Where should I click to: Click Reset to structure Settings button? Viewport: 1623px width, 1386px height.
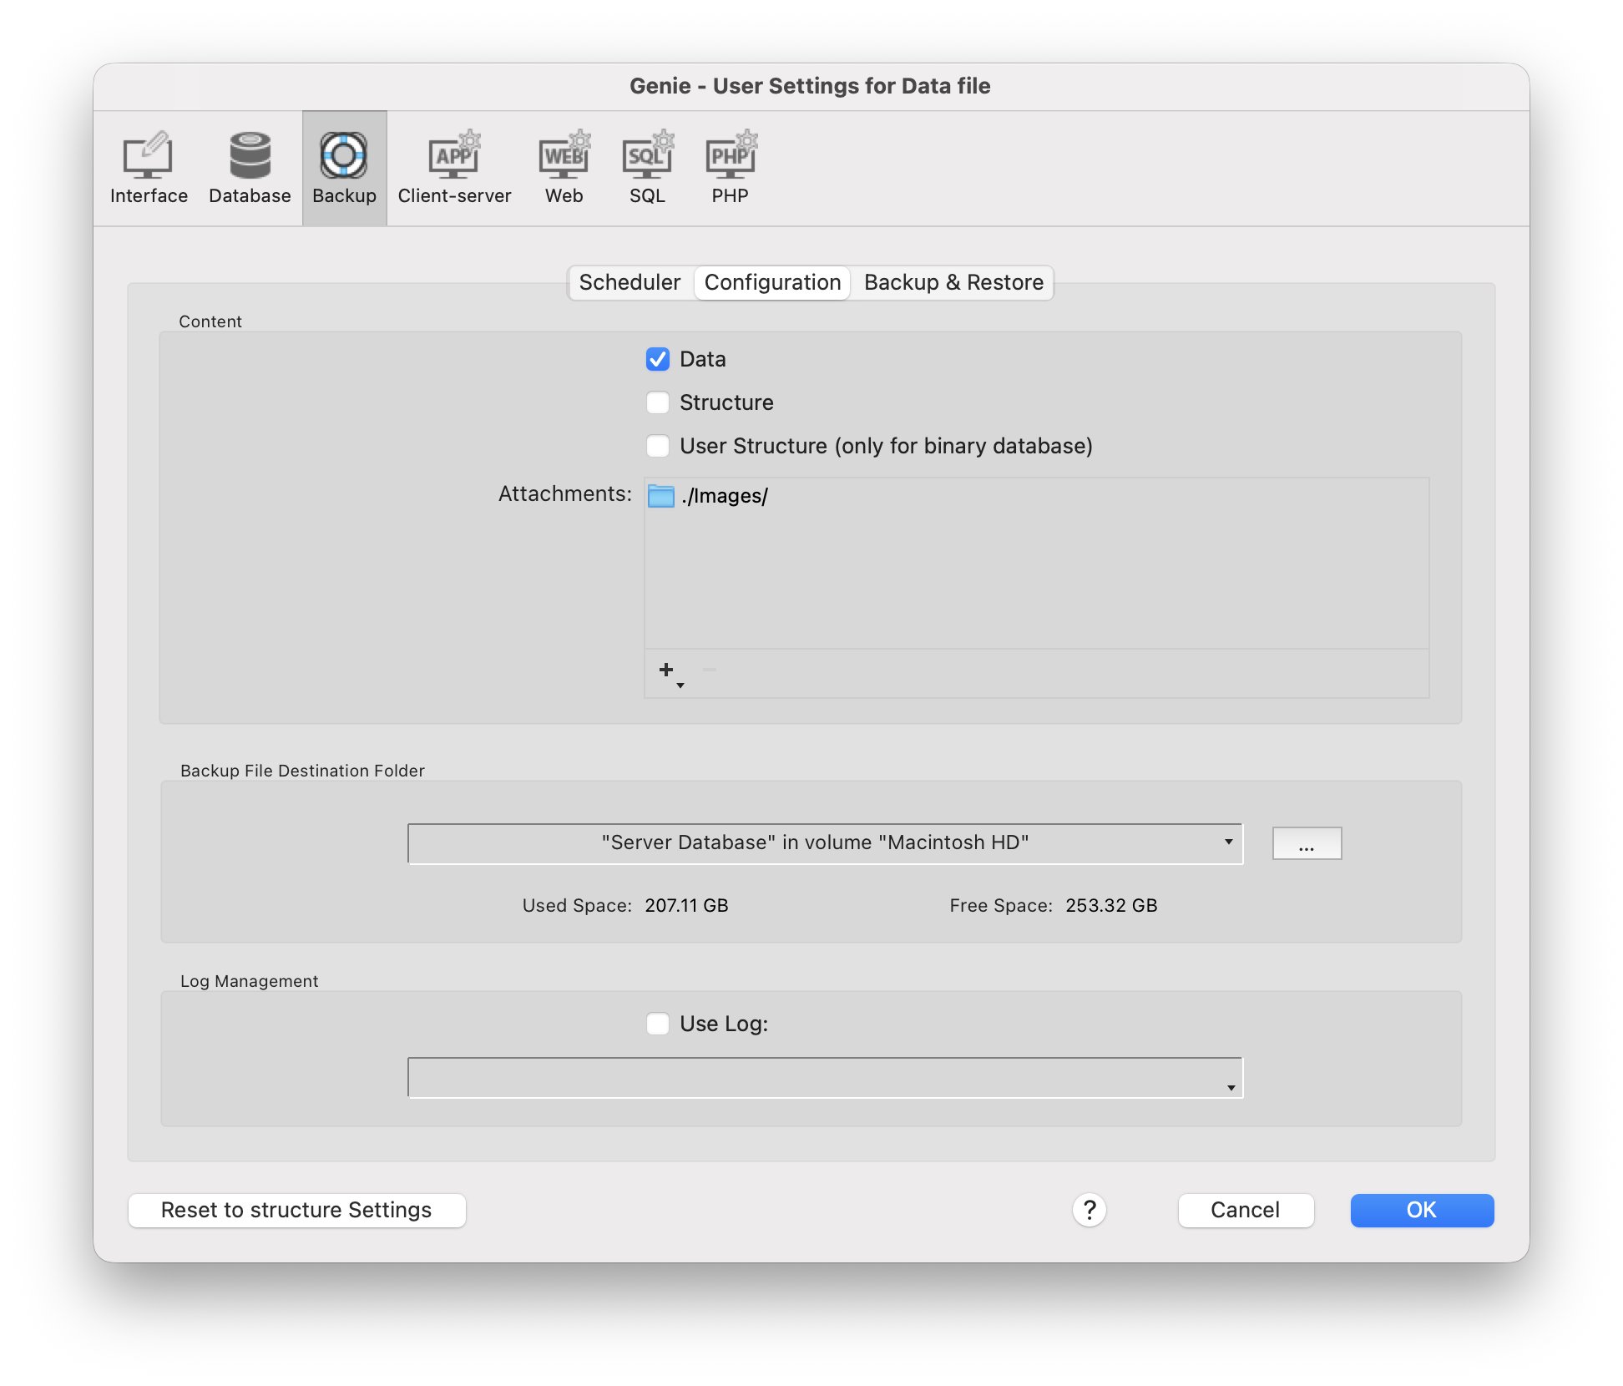296,1210
